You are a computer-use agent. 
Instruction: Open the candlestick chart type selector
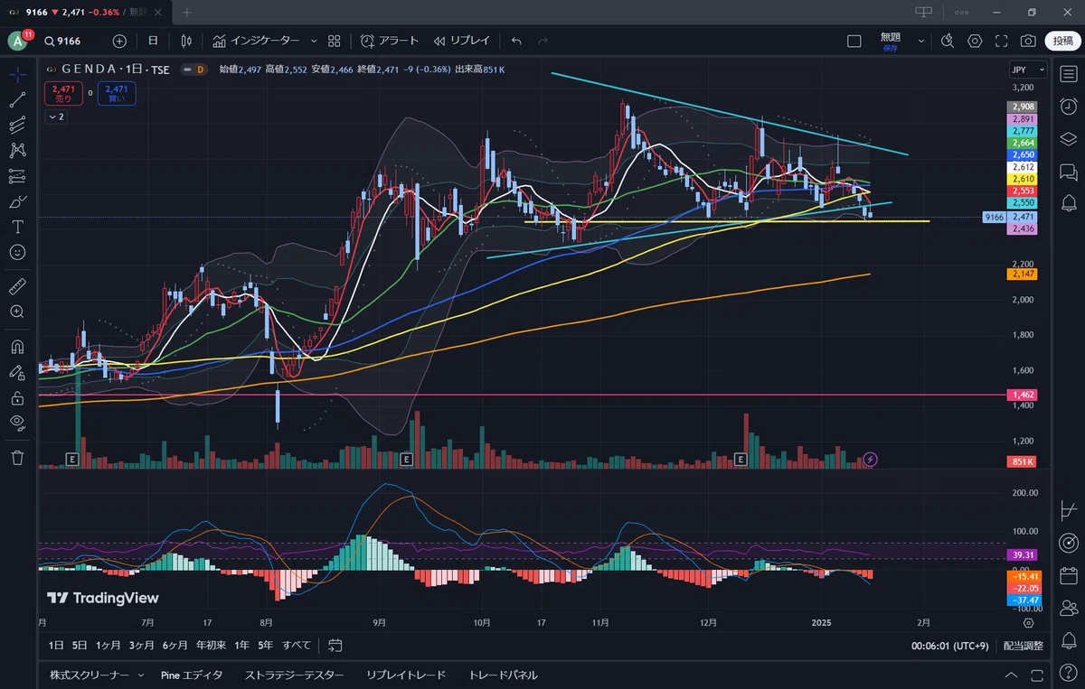tap(186, 41)
